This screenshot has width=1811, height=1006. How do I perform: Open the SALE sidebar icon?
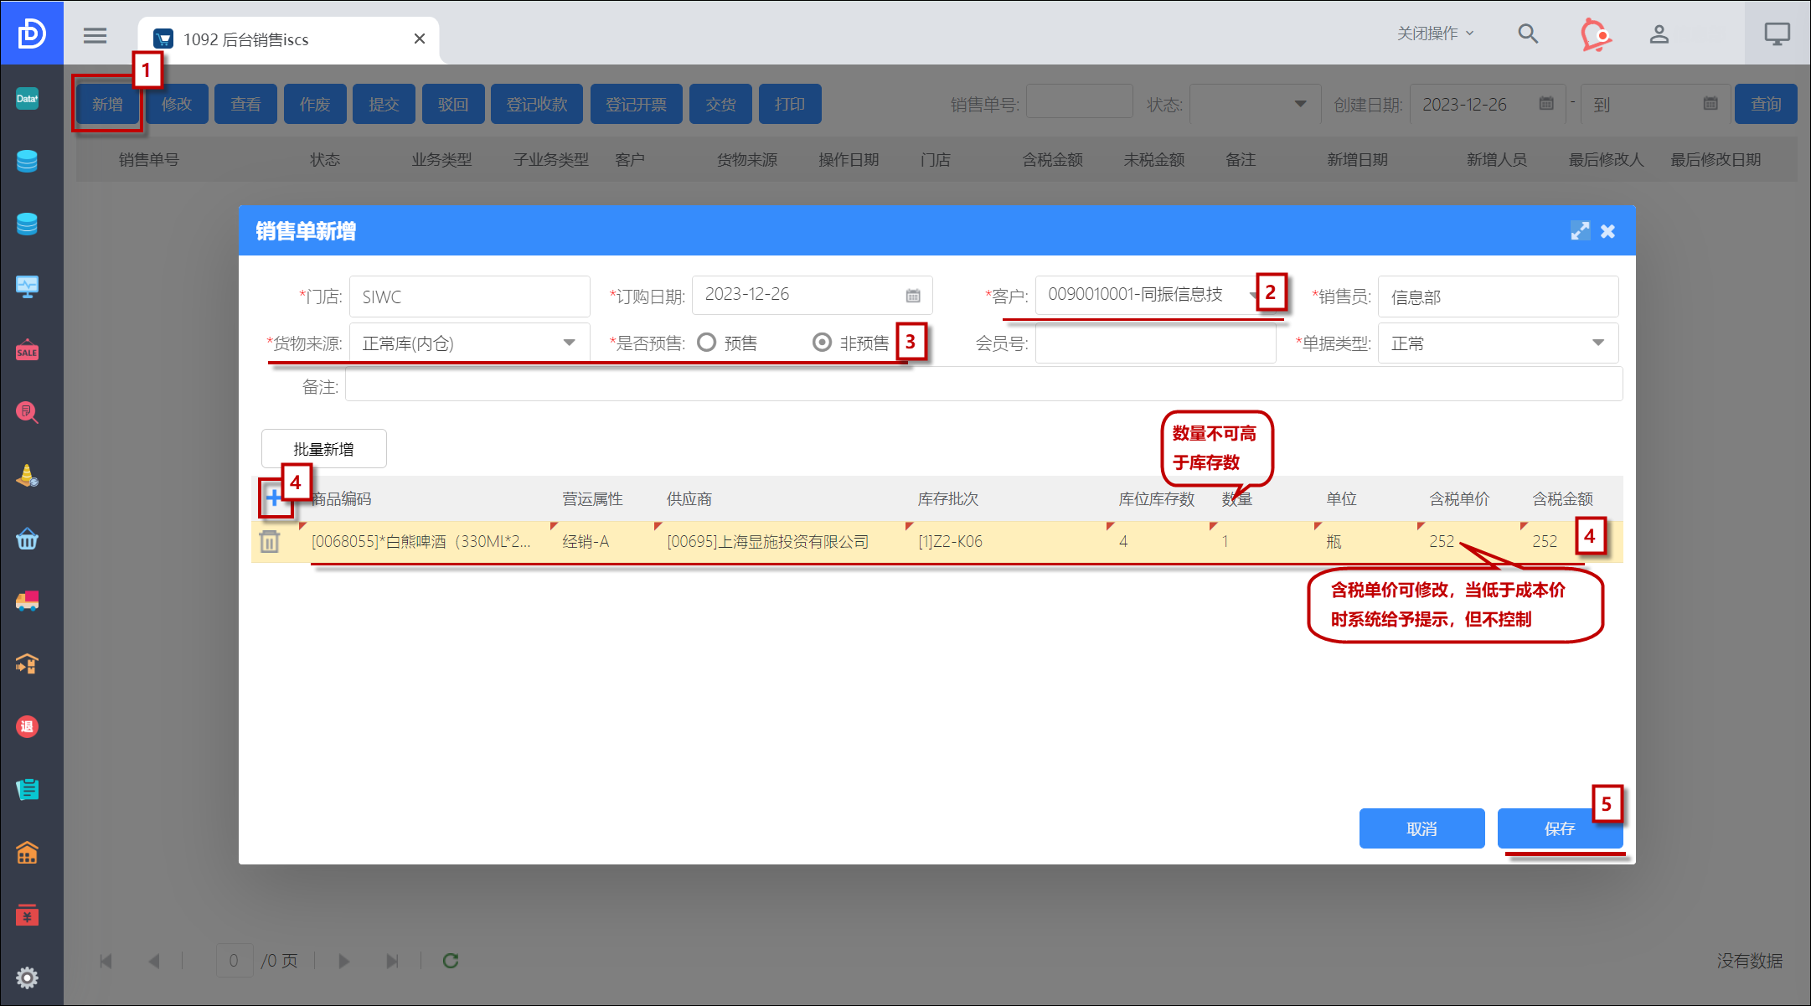28,349
